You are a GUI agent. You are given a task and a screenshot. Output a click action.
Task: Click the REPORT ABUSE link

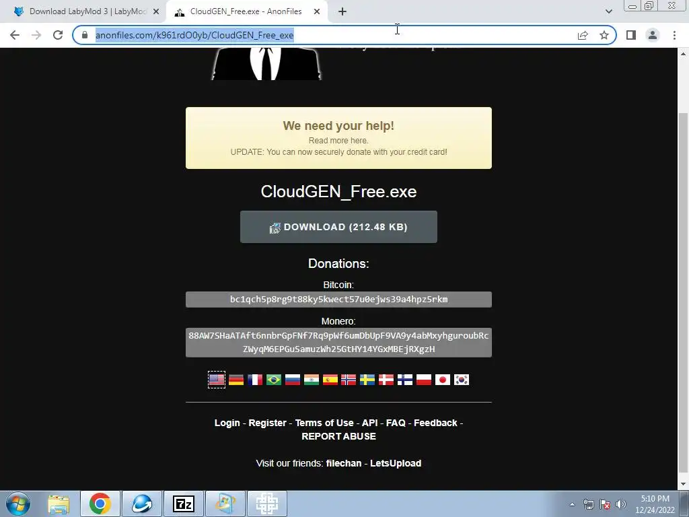339,436
